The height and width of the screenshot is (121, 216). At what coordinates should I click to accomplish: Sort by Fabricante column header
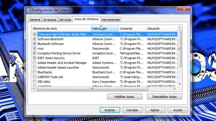coord(104,28)
